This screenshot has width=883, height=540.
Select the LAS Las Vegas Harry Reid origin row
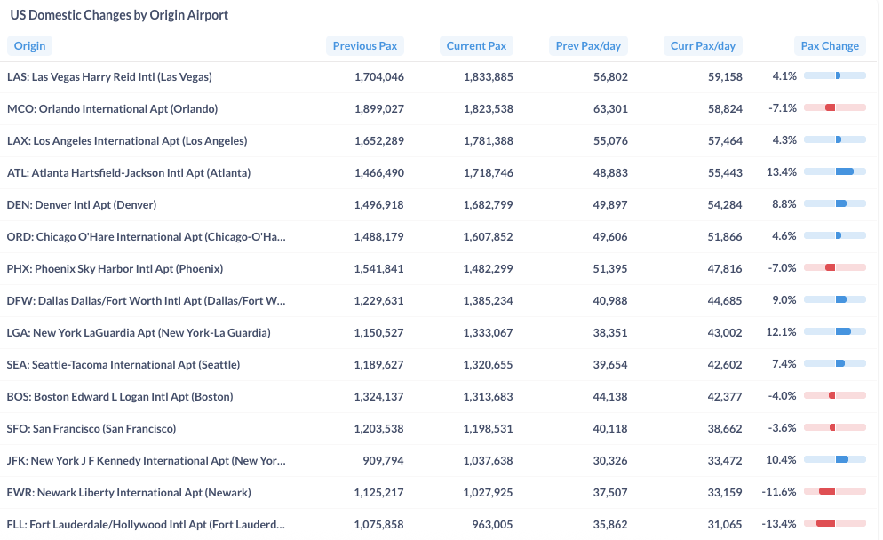point(439,76)
